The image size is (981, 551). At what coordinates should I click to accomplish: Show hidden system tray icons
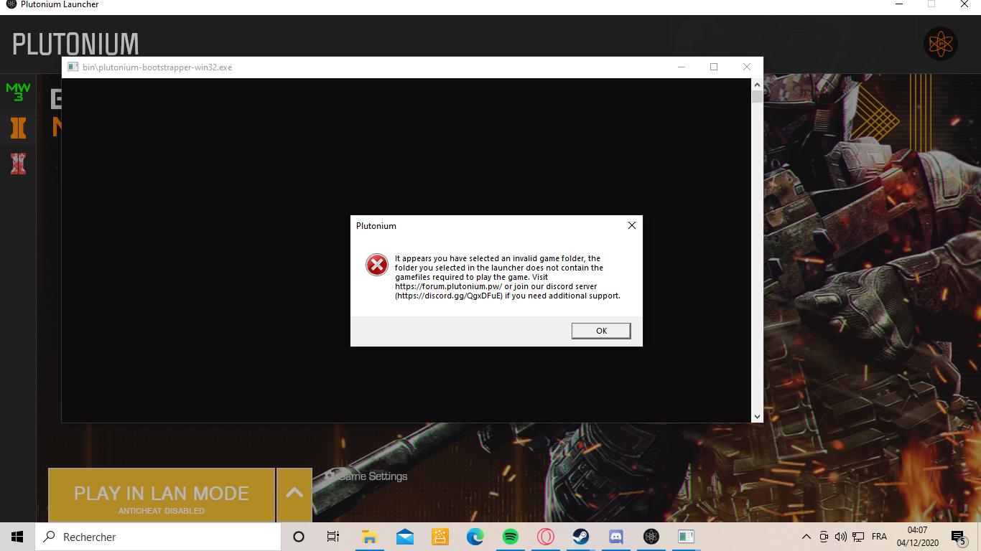pos(806,537)
